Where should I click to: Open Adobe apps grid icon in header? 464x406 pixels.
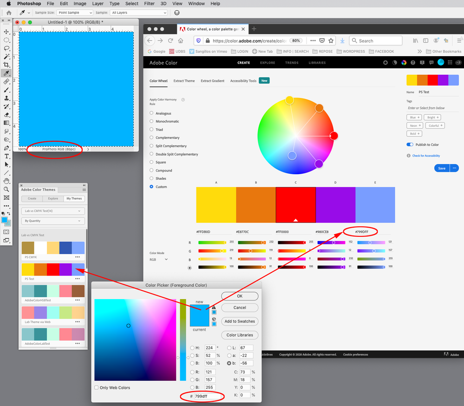point(450,62)
